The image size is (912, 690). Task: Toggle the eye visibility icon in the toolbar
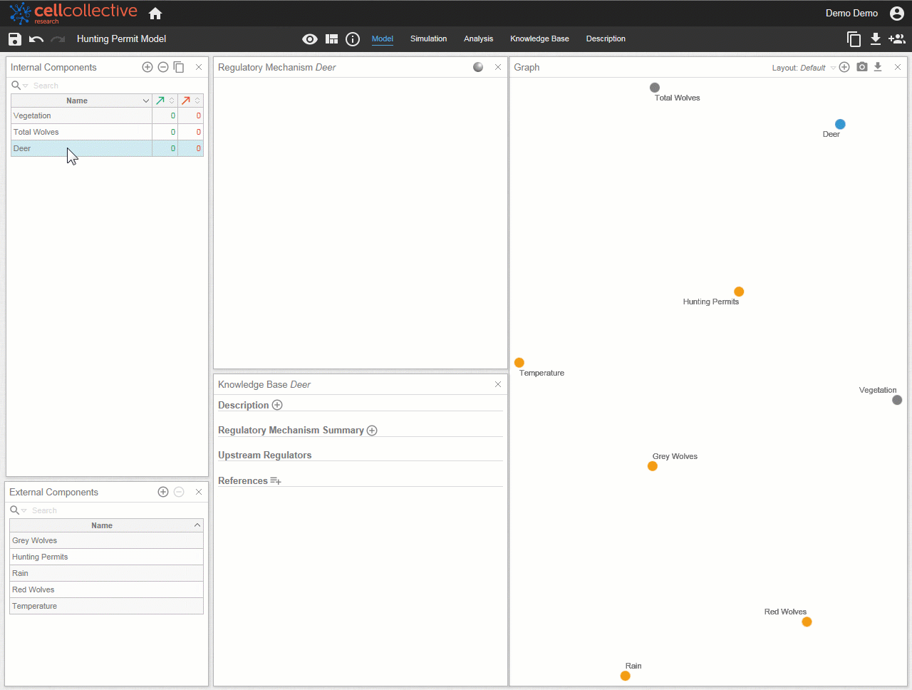click(x=310, y=39)
